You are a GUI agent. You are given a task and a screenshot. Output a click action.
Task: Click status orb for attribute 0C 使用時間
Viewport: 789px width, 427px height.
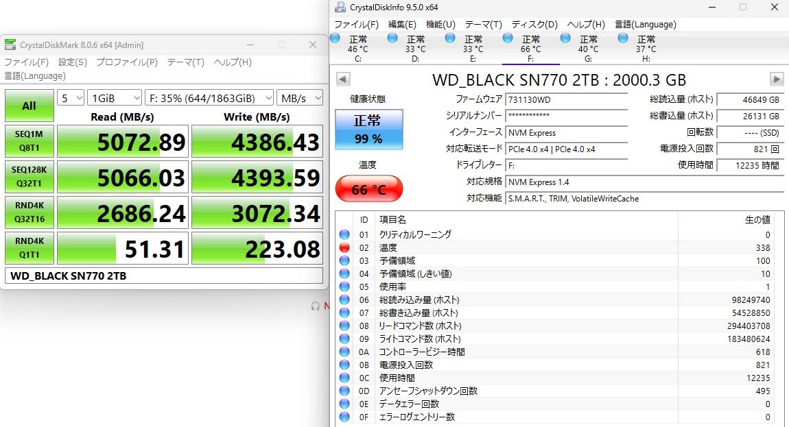[x=344, y=378]
